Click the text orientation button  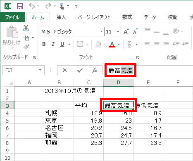click(x=176, y=31)
